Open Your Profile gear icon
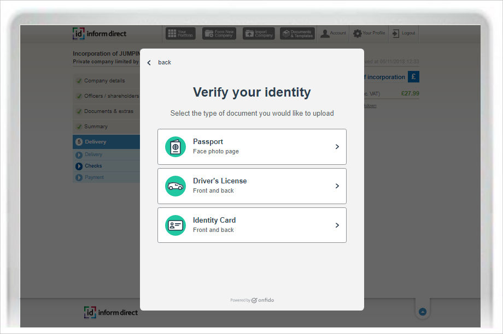The image size is (503, 334). pyautogui.click(x=358, y=33)
